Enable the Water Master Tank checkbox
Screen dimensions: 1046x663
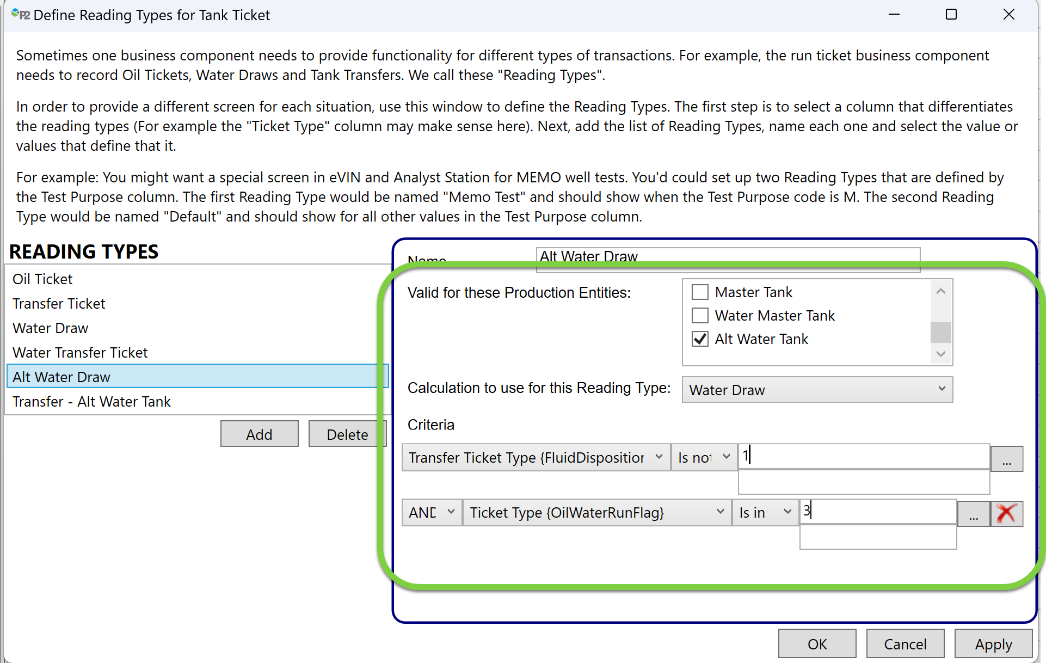(x=700, y=316)
